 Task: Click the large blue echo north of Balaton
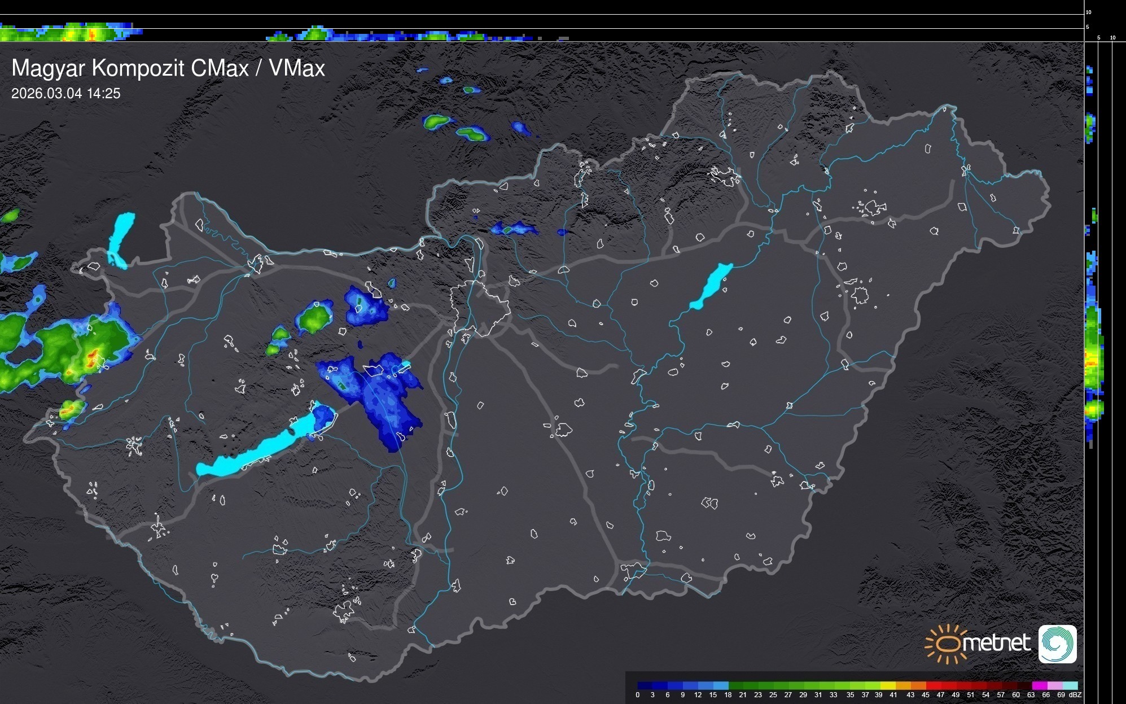coord(384,395)
